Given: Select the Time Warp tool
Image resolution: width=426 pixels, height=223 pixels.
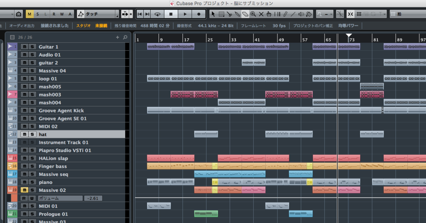Looking at the screenshot, I should (277, 14).
